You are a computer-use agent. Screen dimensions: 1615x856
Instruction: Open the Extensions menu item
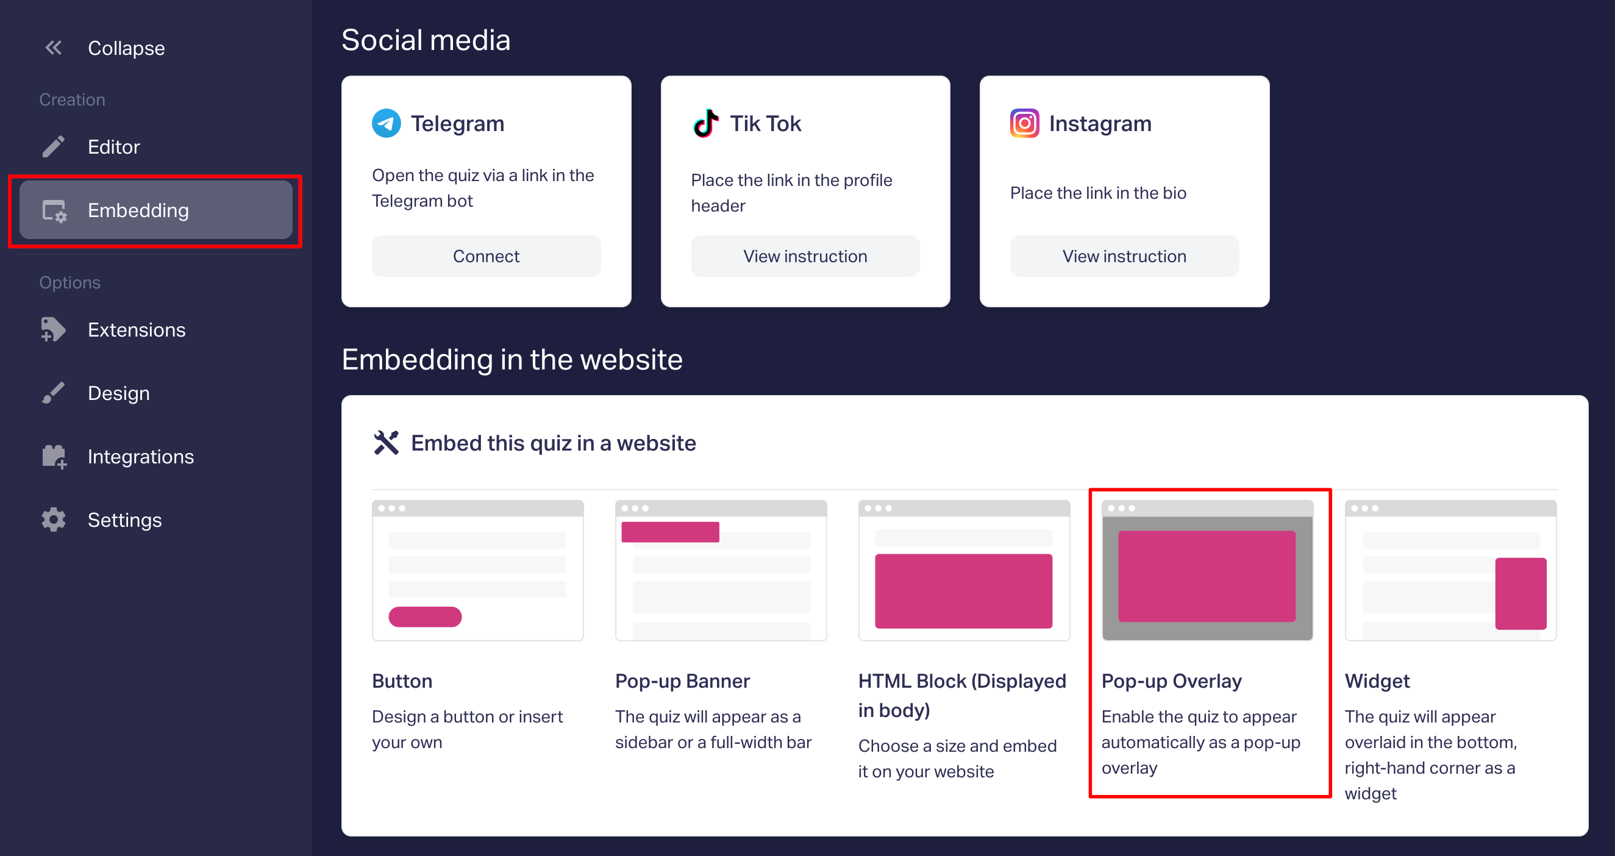136,330
